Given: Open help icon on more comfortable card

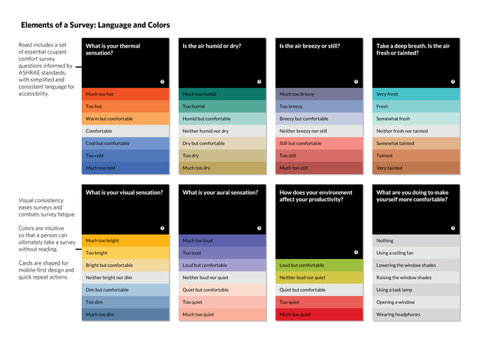Looking at the screenshot, I should coord(453,228).
